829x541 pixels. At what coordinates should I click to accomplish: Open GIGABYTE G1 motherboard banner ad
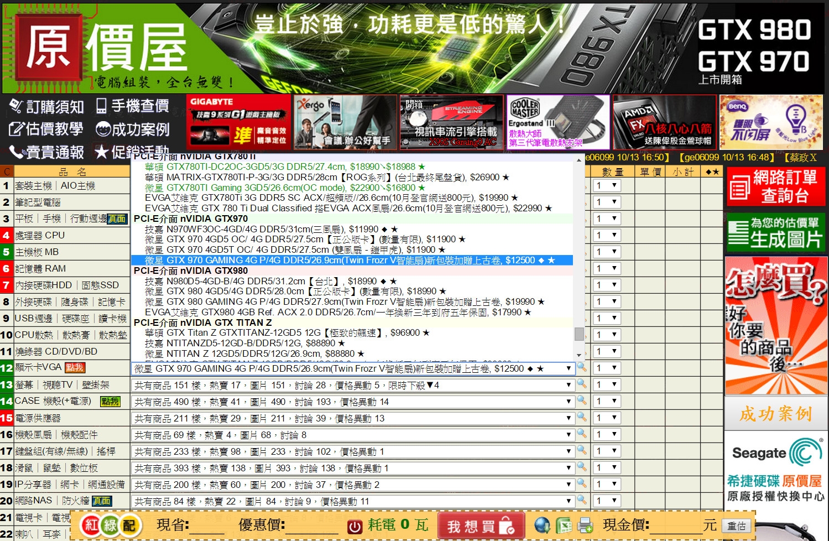pyautogui.click(x=238, y=122)
